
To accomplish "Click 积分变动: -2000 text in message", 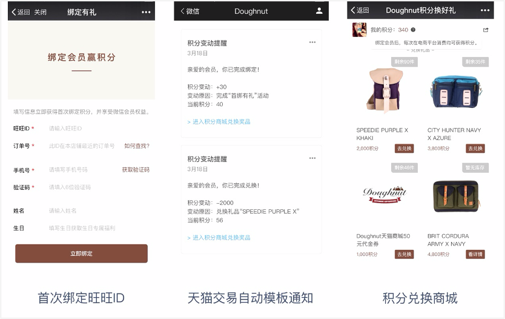I will [x=210, y=203].
